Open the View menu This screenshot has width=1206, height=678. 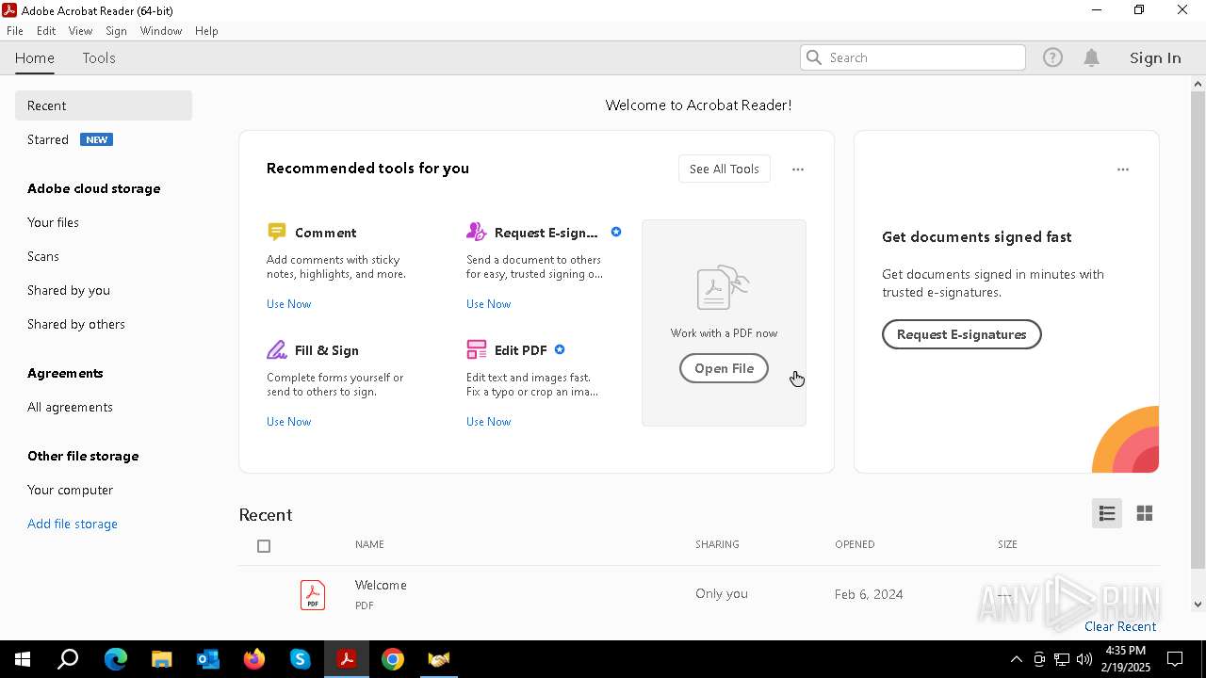[x=80, y=31]
